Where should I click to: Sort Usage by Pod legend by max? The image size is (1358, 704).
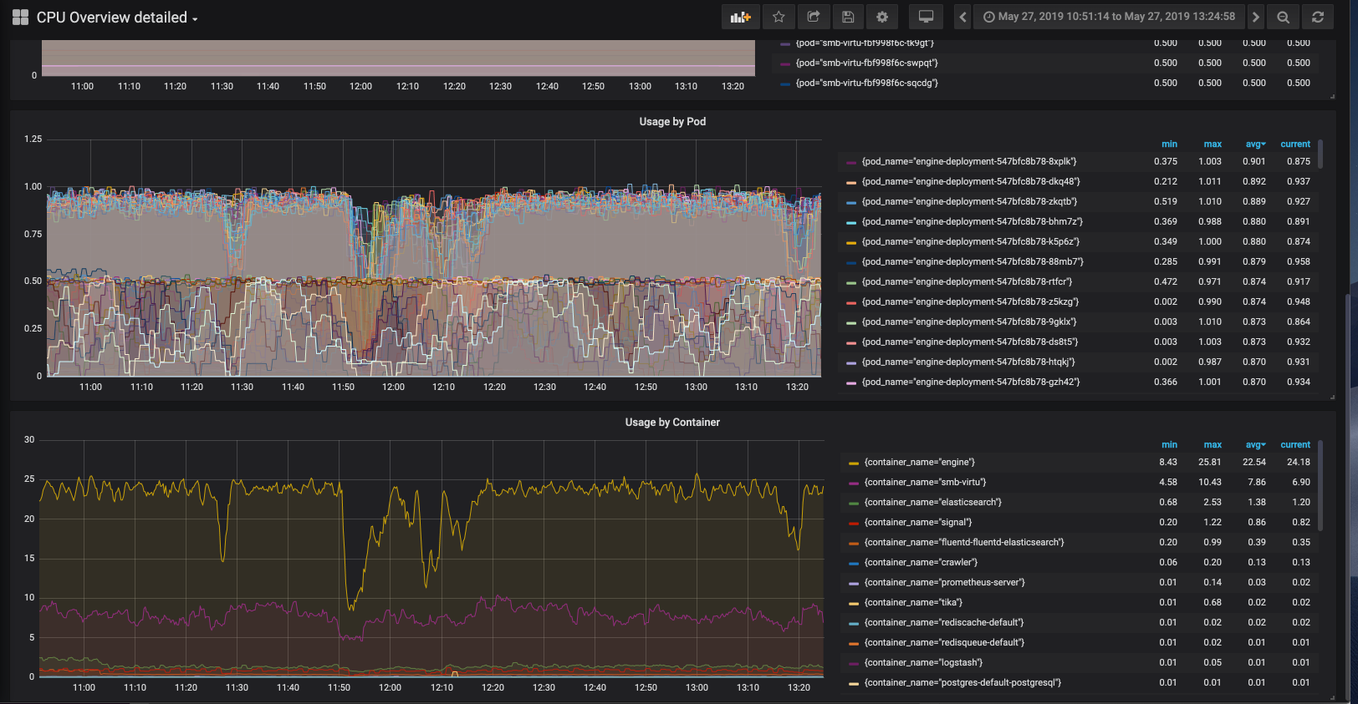[1212, 144]
